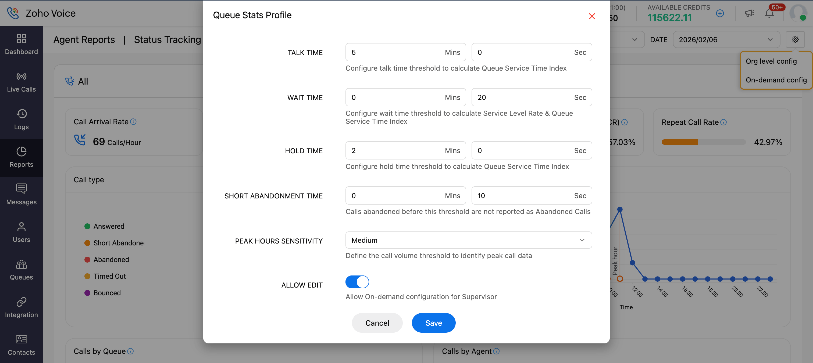Select On-demand config menu item

776,80
